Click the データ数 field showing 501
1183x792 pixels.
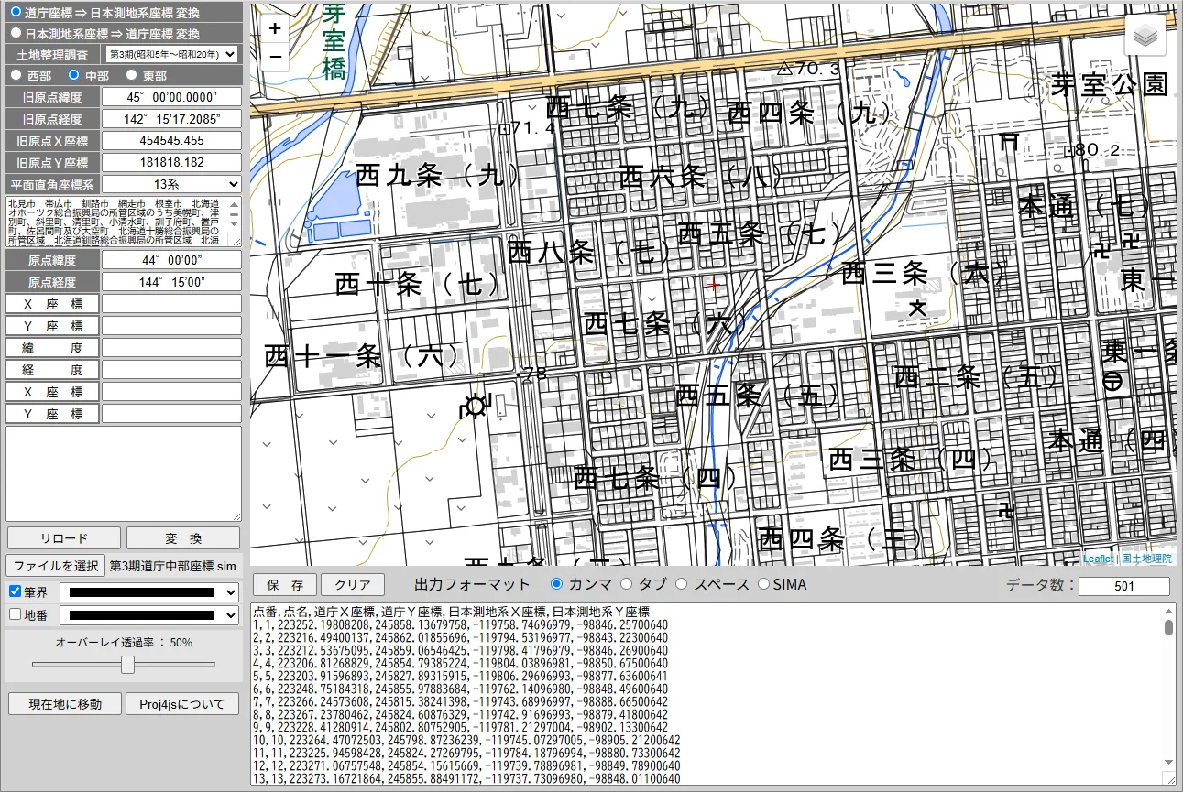tap(1124, 586)
